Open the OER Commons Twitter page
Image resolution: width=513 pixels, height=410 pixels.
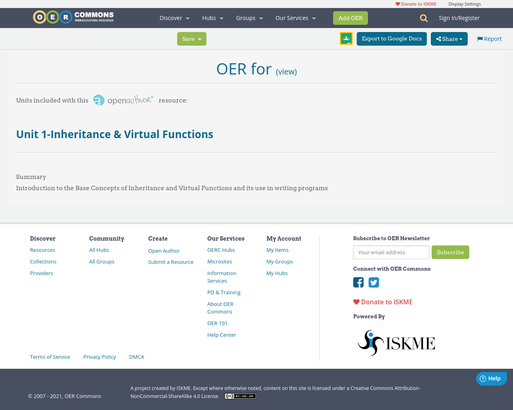pos(374,283)
